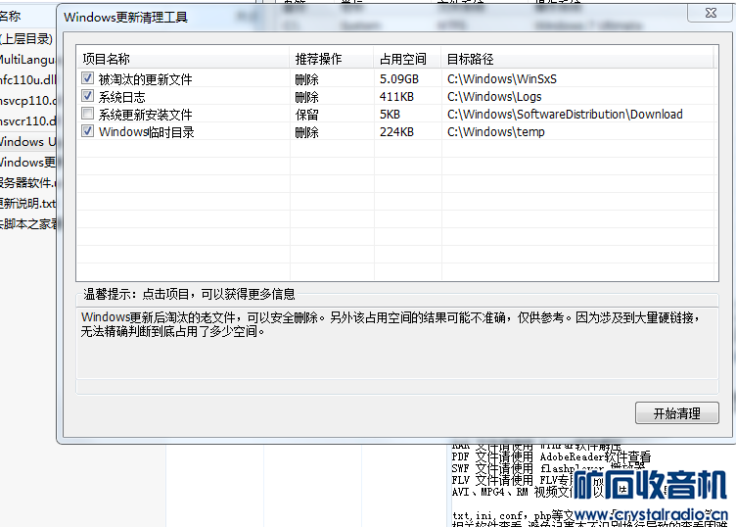This screenshot has height=527, width=736.
Task: Click path C:\Windows\temp
Action: pos(495,132)
